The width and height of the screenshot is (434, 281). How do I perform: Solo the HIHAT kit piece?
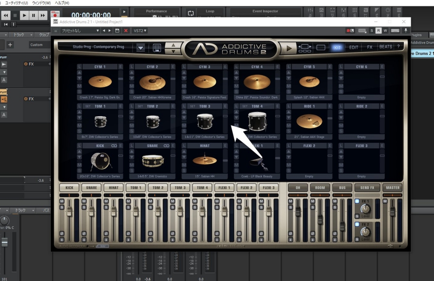[x=184, y=171]
